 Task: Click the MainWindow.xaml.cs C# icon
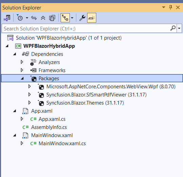[x=33, y=143]
